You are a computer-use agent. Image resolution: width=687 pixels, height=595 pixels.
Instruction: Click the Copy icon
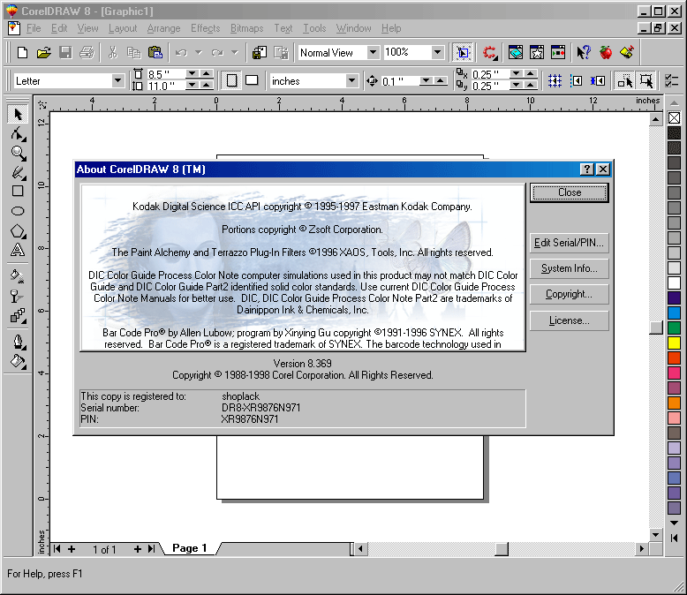tap(133, 53)
